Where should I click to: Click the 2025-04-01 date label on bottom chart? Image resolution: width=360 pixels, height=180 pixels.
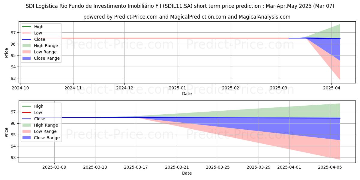(289, 168)
